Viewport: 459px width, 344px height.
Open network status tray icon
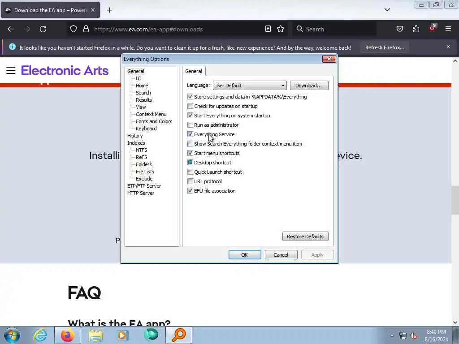tap(403, 336)
